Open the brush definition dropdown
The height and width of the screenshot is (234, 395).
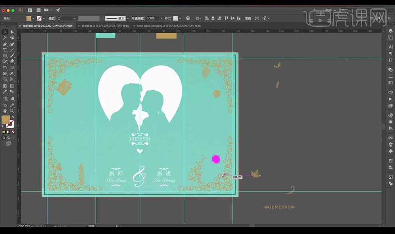point(128,18)
